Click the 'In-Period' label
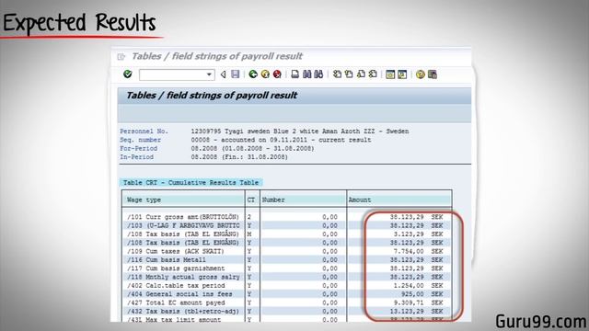 pyautogui.click(x=137, y=157)
